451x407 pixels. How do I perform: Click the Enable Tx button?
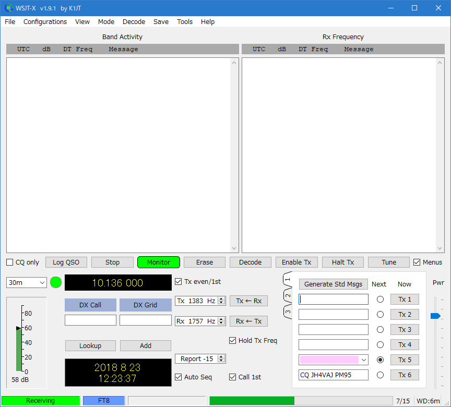click(x=296, y=262)
